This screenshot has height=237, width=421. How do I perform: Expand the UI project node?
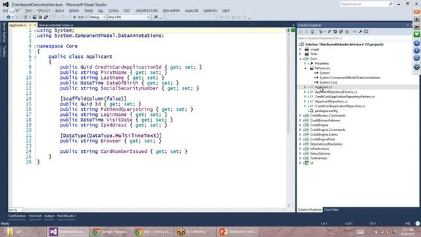301,163
